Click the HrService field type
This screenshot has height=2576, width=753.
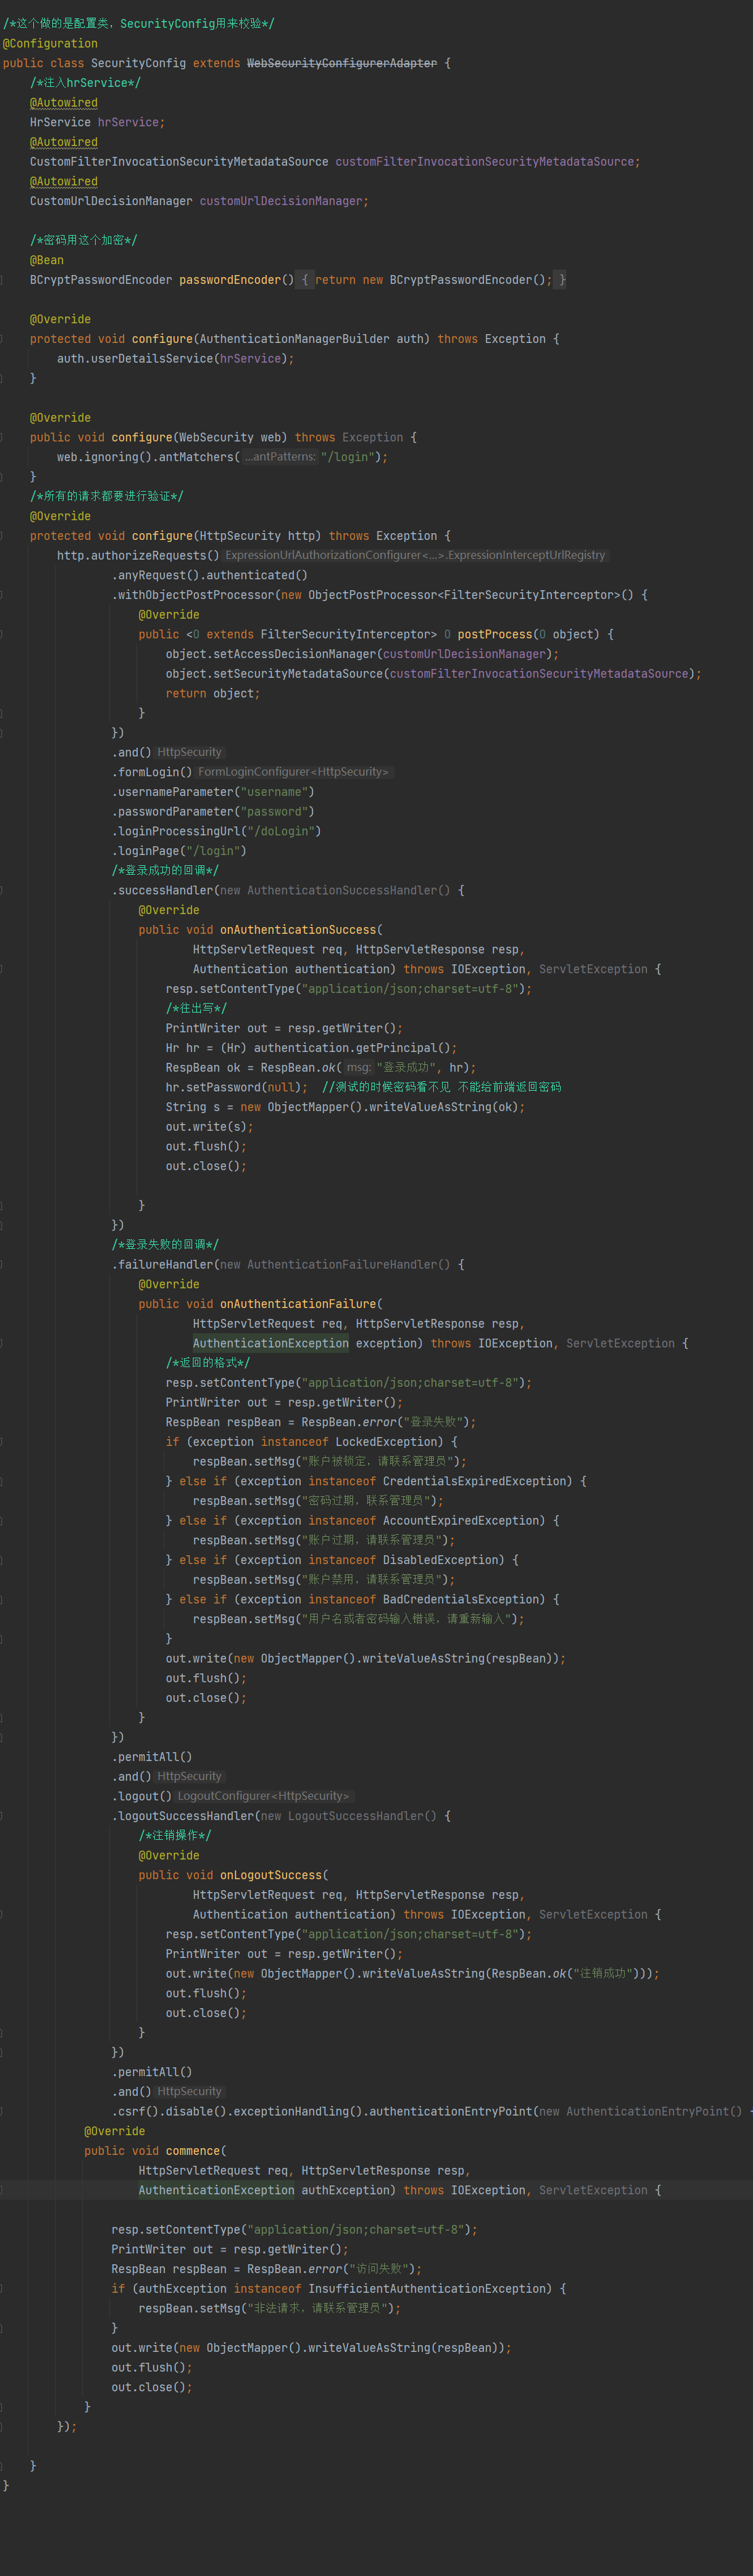60,122
